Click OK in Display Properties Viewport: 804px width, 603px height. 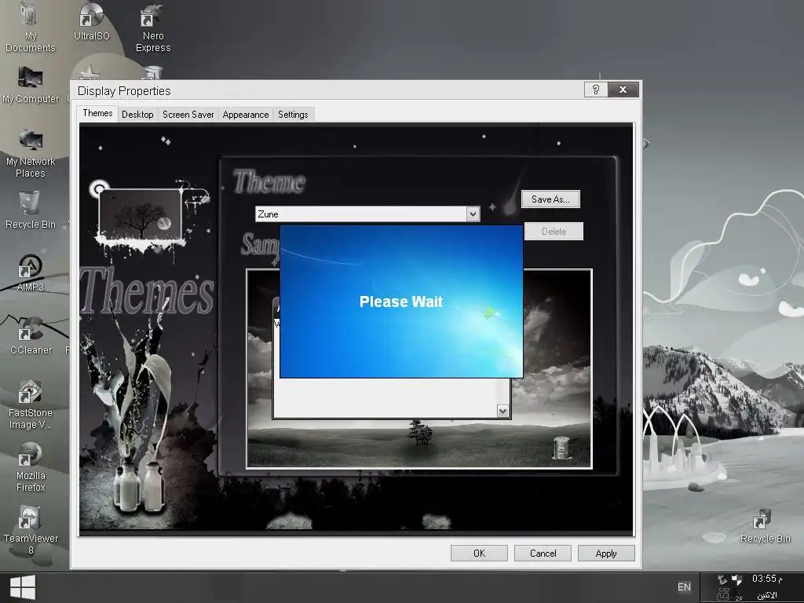click(479, 554)
